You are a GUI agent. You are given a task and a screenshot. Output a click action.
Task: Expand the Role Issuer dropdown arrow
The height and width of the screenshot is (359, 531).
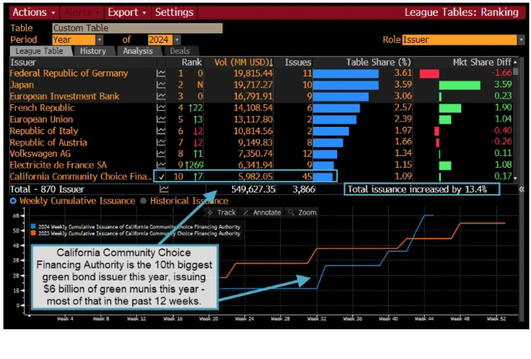coord(521,40)
